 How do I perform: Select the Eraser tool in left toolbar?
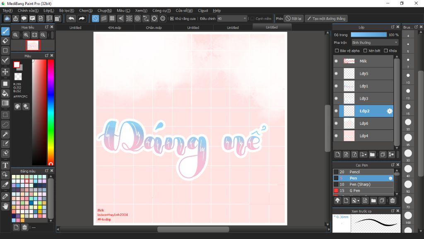(x=5, y=41)
